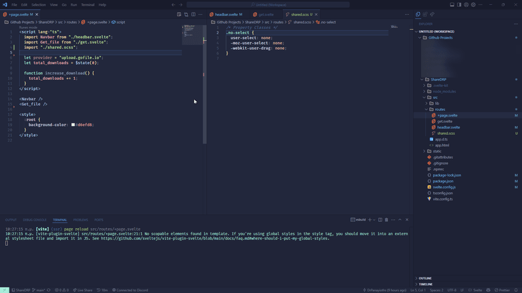522x293 pixels.
Task: Click the Explorer view icon in sidebar
Action: pyautogui.click(x=418, y=14)
